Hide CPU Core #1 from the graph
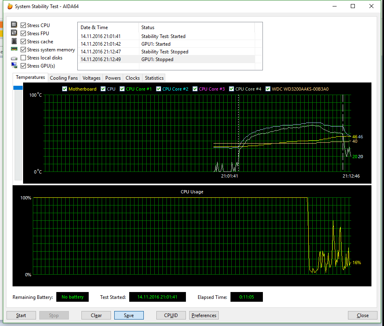The height and width of the screenshot is (326, 384). pos(122,89)
